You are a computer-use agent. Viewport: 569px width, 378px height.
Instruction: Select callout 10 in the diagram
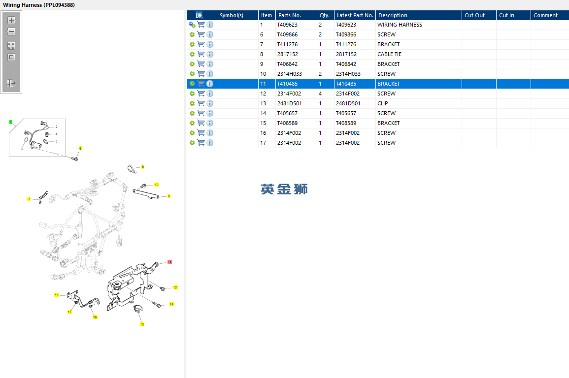click(x=156, y=185)
